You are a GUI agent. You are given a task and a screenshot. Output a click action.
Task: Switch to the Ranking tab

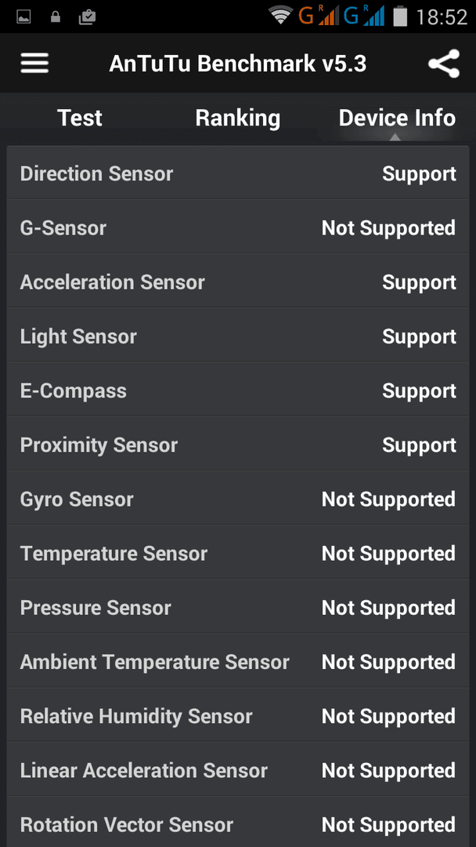[238, 118]
